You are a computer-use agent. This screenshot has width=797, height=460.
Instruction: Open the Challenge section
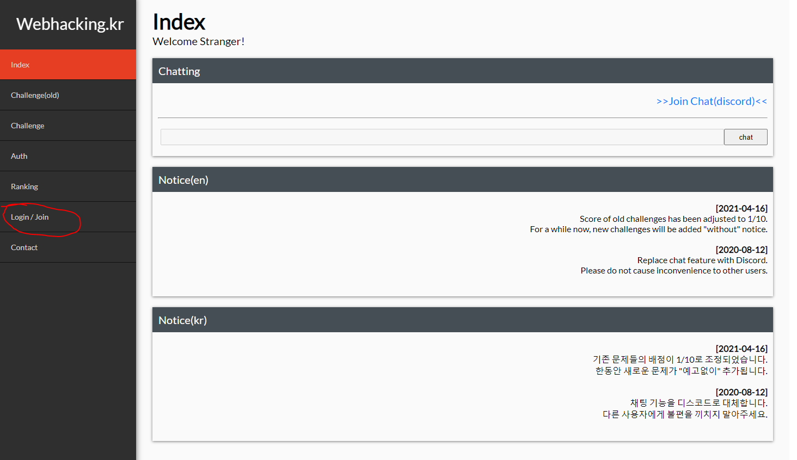click(x=27, y=125)
